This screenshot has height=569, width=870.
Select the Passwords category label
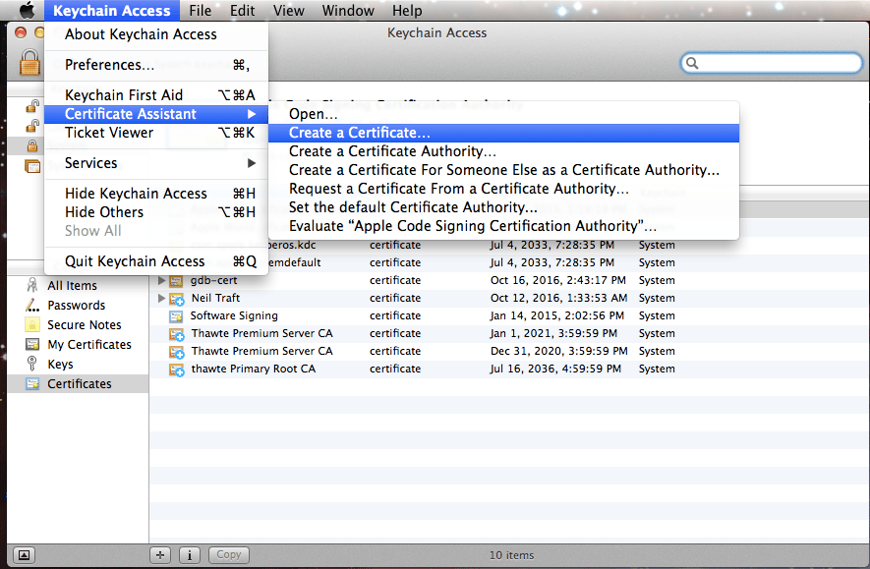pos(76,306)
